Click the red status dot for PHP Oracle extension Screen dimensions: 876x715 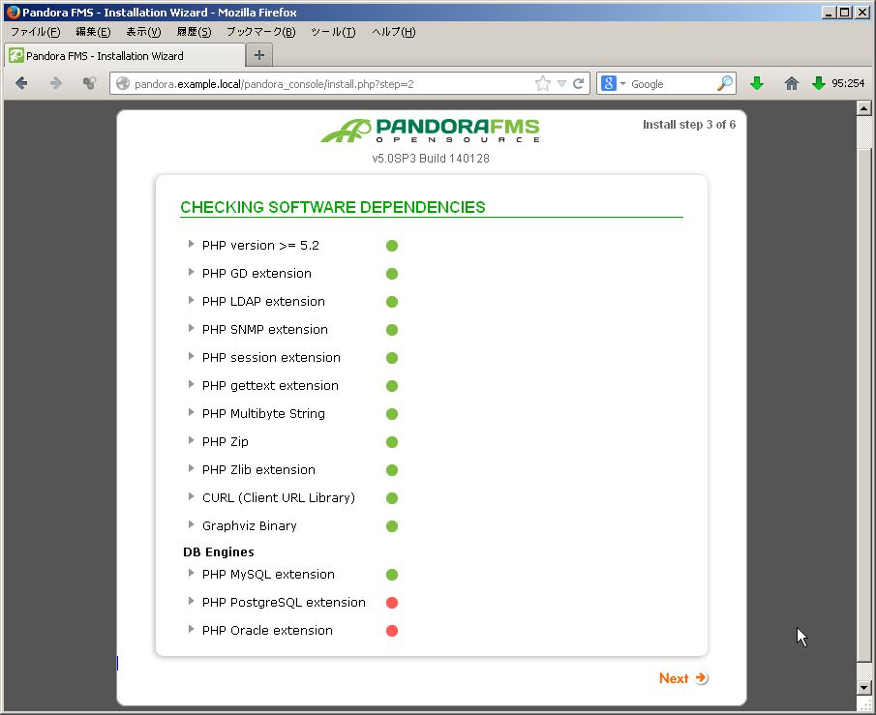(392, 631)
